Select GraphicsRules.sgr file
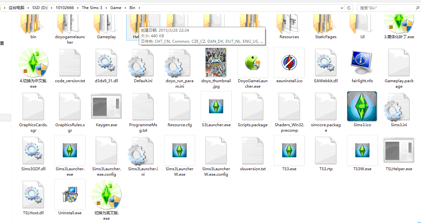421x223 pixels. point(70,112)
